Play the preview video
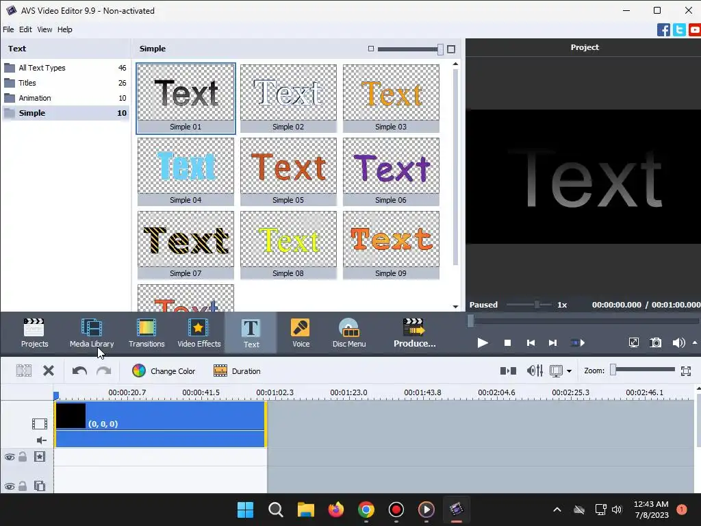The image size is (701, 526). 483,343
